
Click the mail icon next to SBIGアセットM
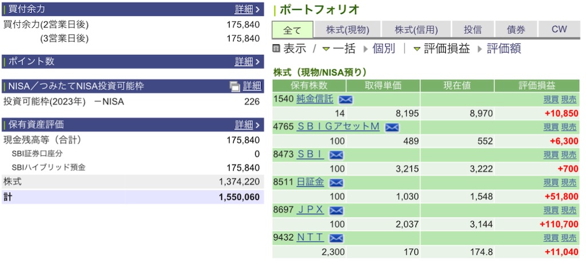pos(391,127)
